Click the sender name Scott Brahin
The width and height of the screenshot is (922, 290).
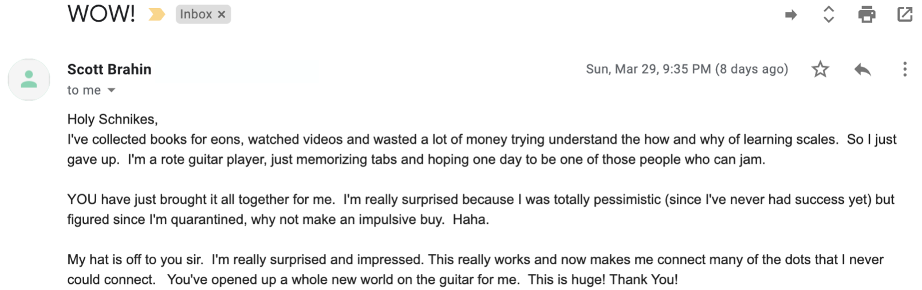109,70
